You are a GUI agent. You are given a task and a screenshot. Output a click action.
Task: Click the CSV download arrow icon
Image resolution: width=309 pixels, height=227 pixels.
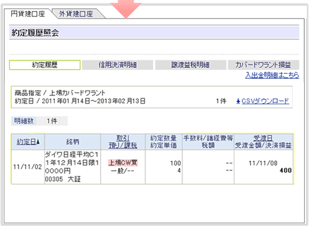[238, 101]
